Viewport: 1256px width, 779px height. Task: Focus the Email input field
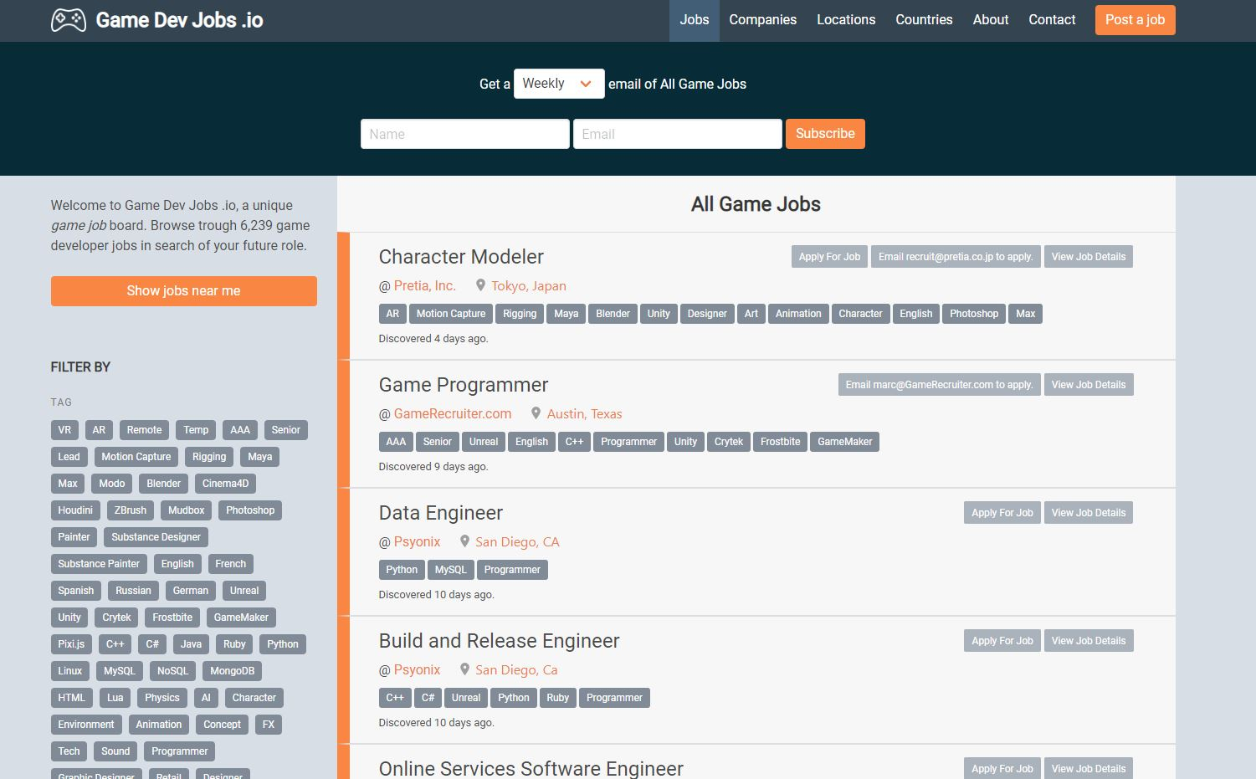(677, 134)
